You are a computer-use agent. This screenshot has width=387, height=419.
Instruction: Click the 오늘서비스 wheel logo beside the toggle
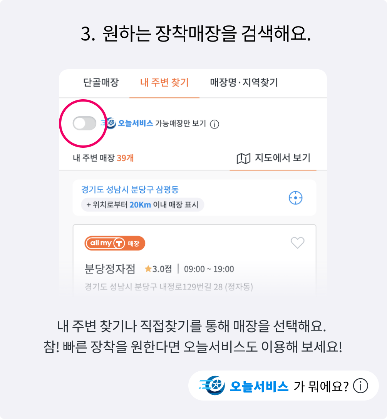click(x=109, y=124)
